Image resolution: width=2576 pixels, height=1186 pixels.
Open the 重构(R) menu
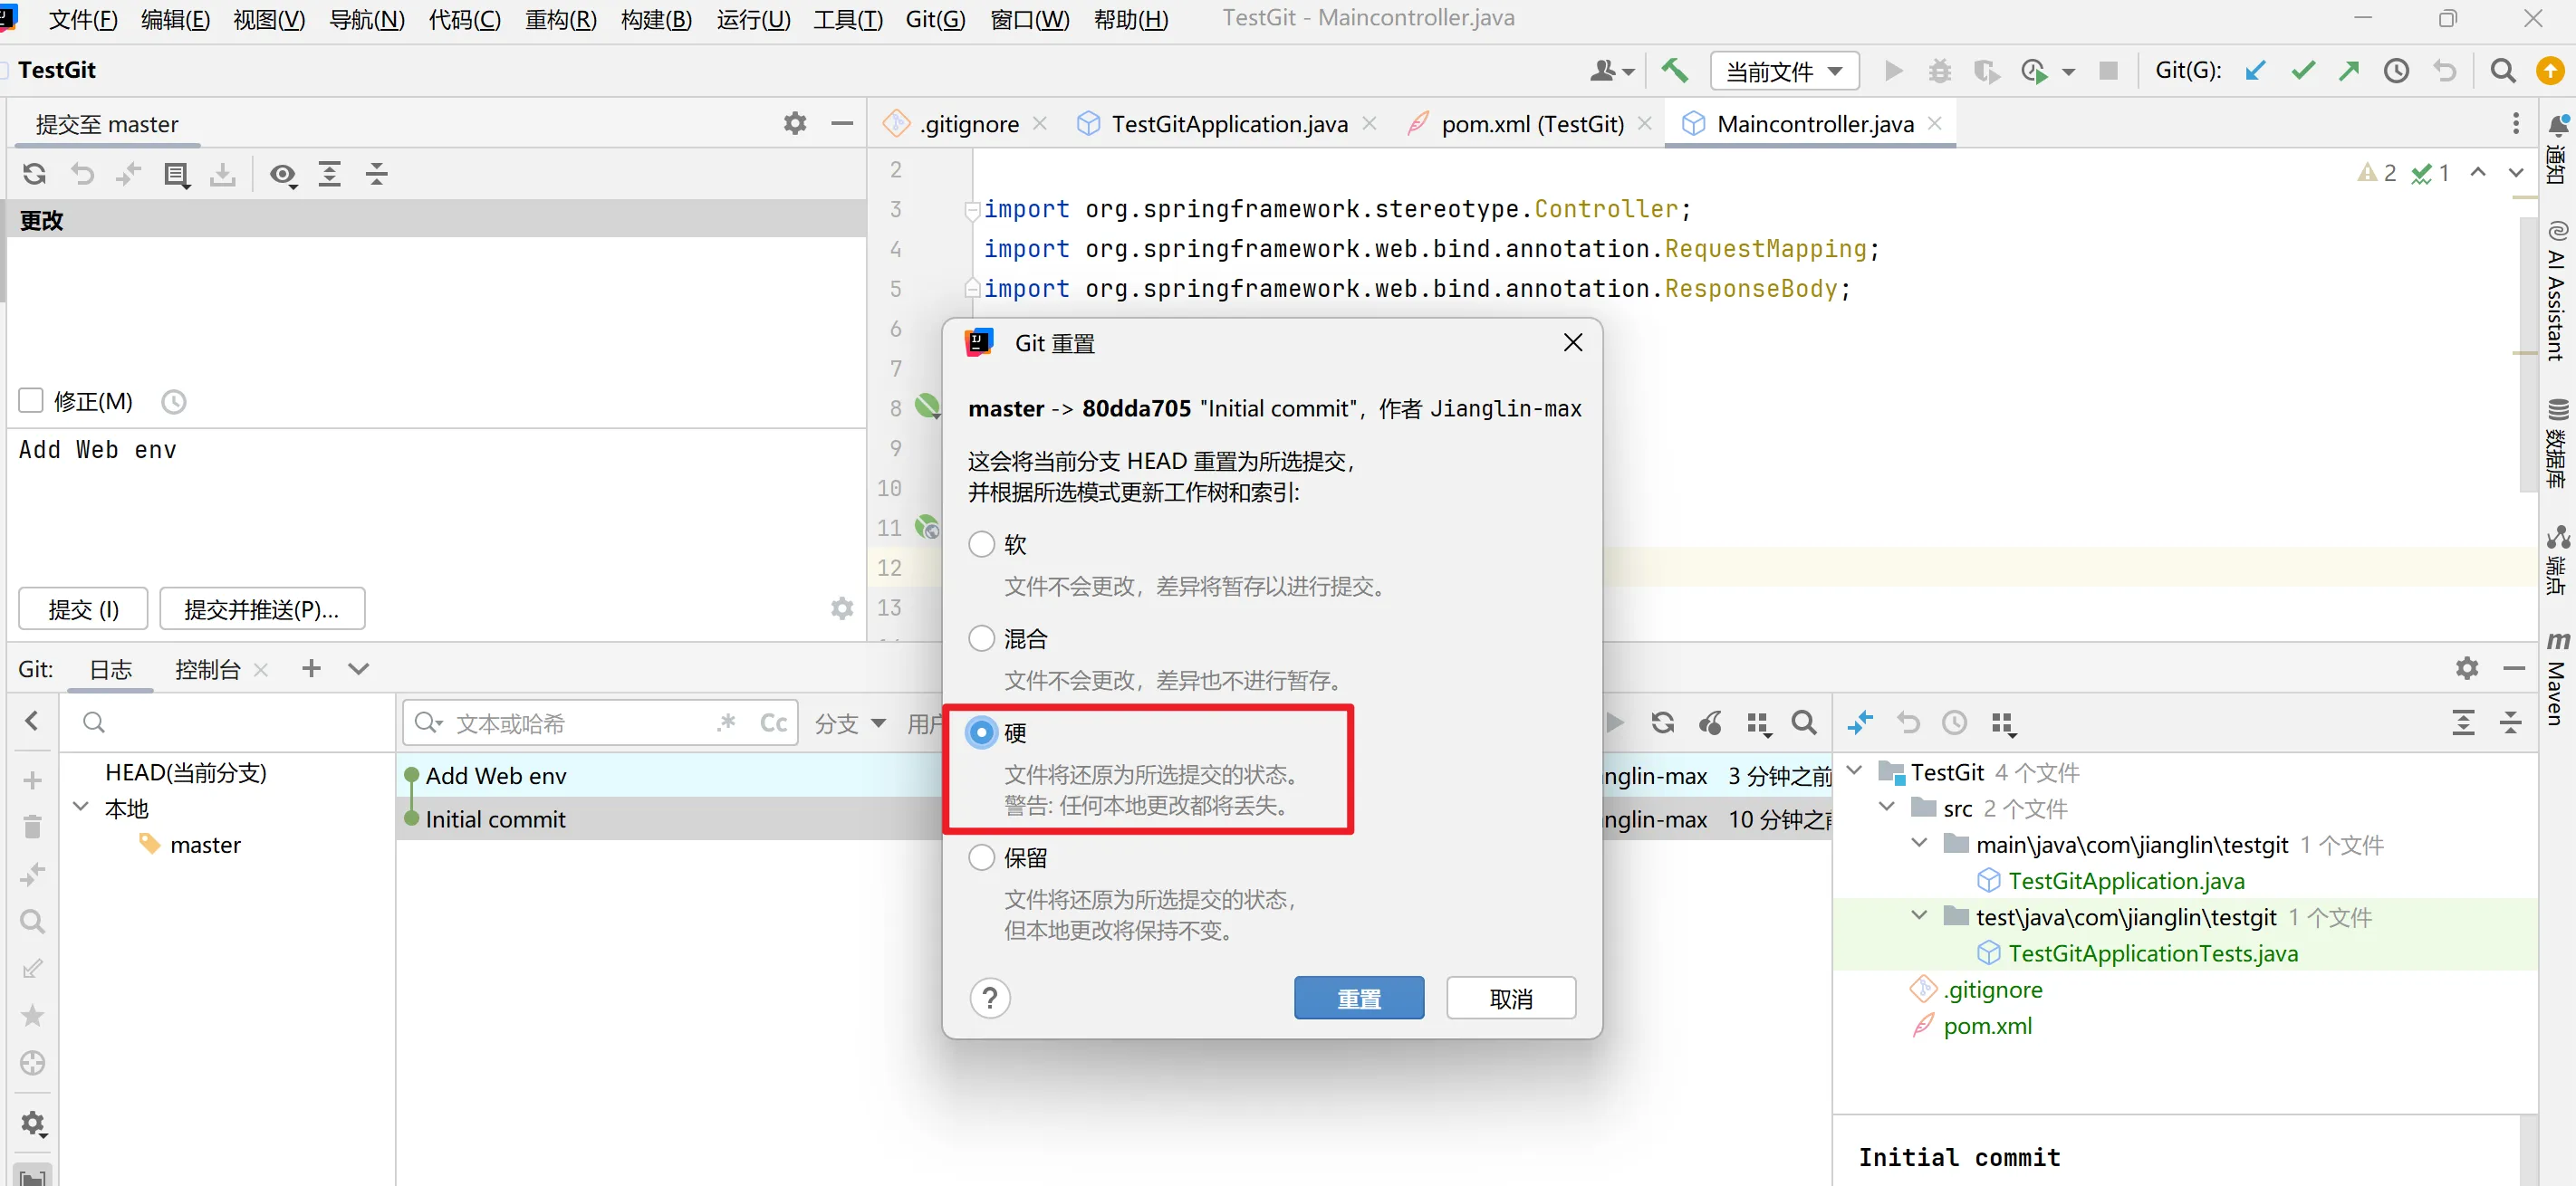(560, 19)
